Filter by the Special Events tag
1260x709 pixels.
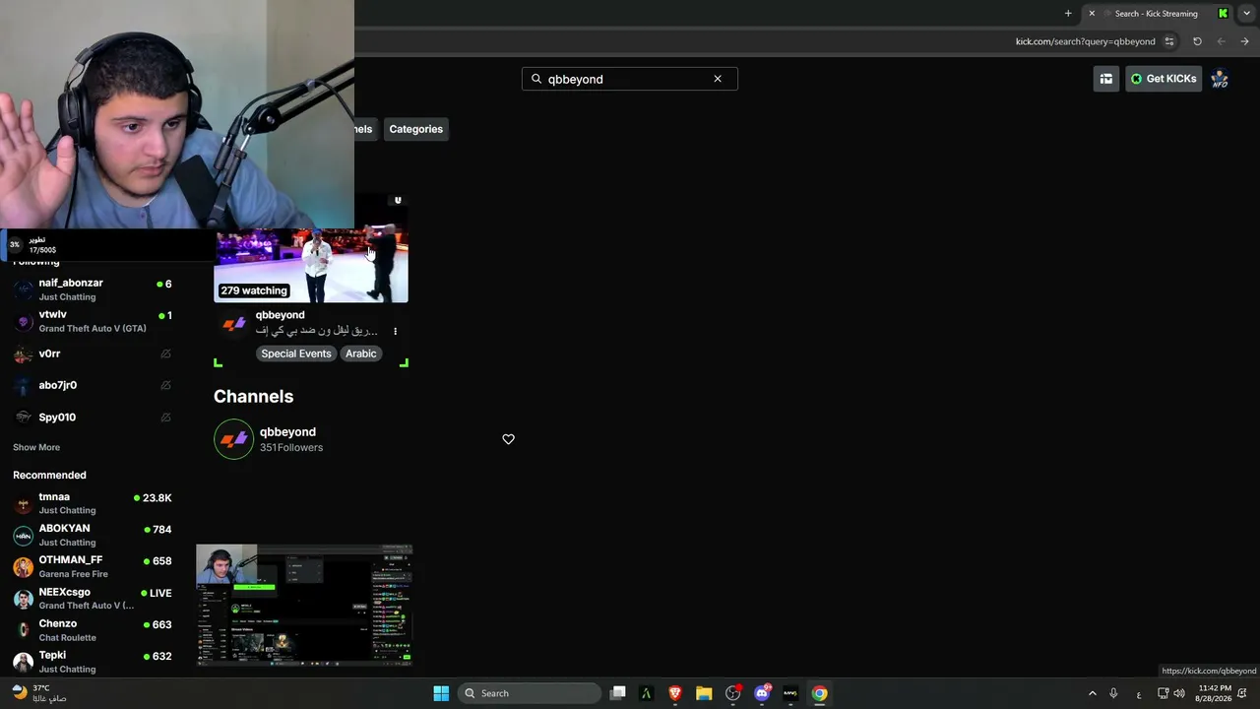pos(296,354)
